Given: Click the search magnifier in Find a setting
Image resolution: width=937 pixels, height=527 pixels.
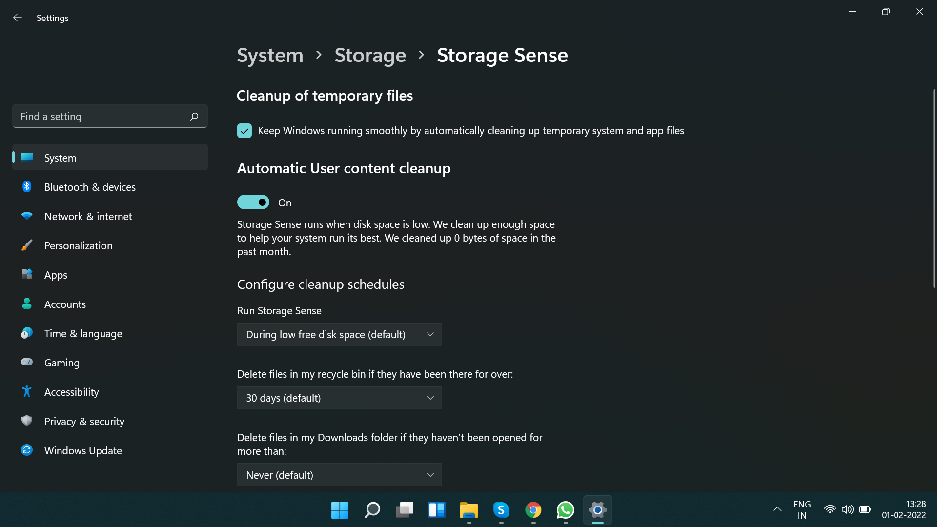Looking at the screenshot, I should click(194, 117).
